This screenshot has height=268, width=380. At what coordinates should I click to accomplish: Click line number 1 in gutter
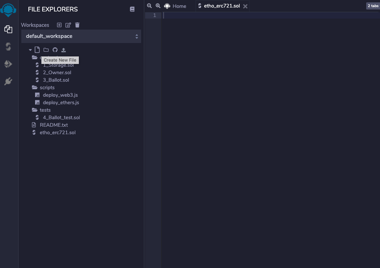tap(155, 15)
